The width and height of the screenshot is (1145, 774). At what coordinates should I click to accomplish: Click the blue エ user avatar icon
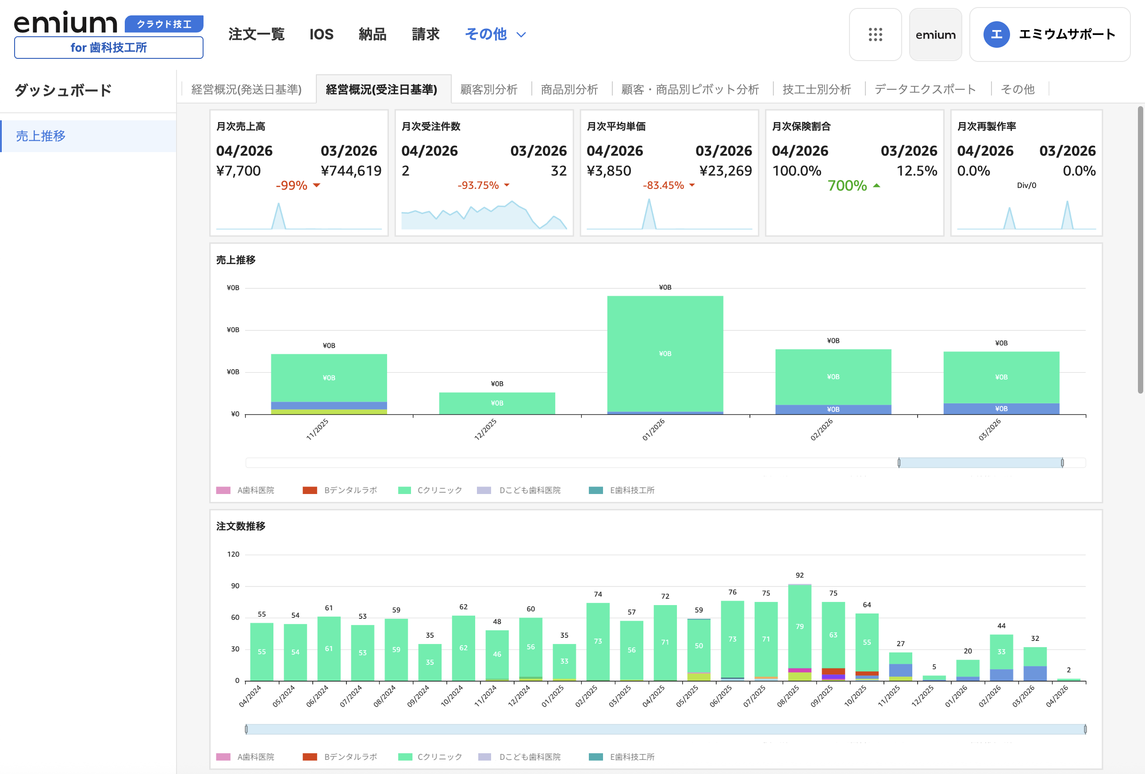pyautogui.click(x=996, y=34)
